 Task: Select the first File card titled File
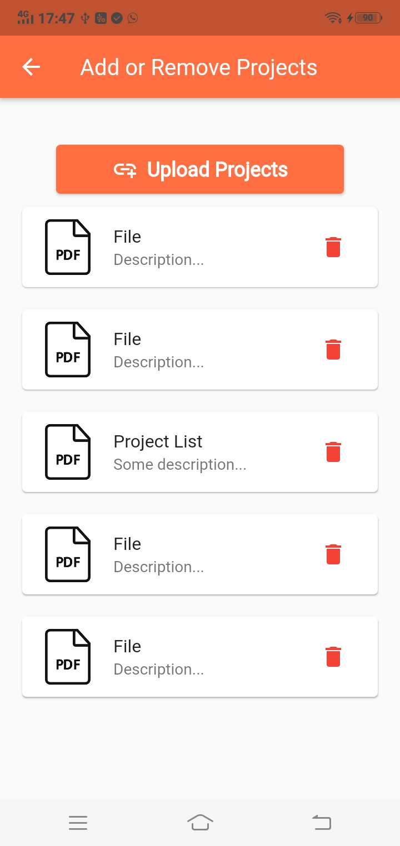click(x=200, y=247)
